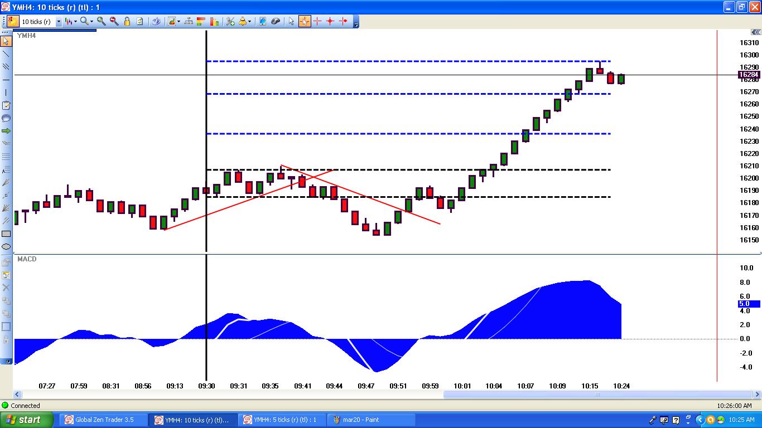Viewport: 762px width, 428px height.
Task: Click the phone screen icon in toolbar
Action: pos(263,21)
